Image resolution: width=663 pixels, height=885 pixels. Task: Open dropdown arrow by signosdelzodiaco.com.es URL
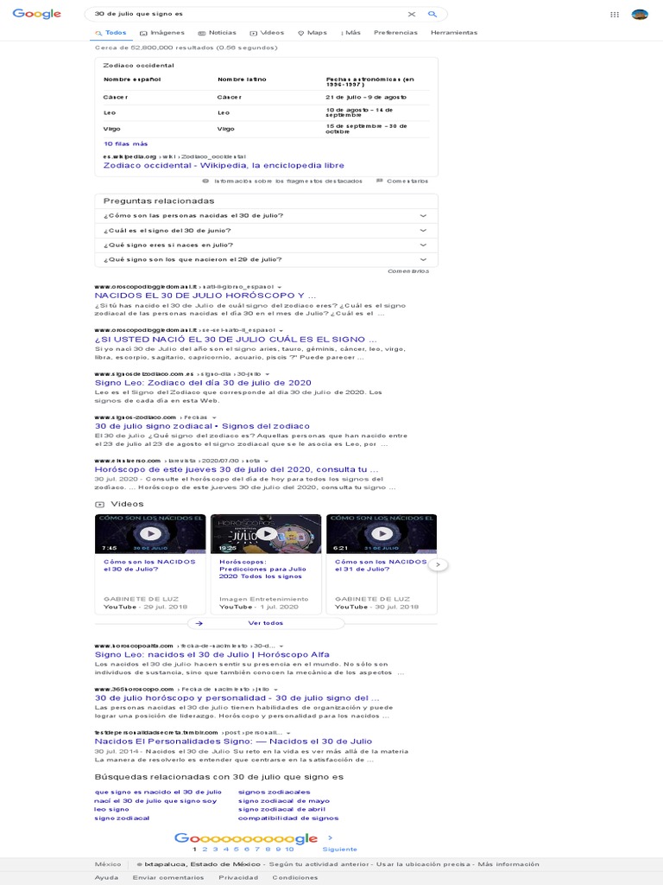click(268, 374)
